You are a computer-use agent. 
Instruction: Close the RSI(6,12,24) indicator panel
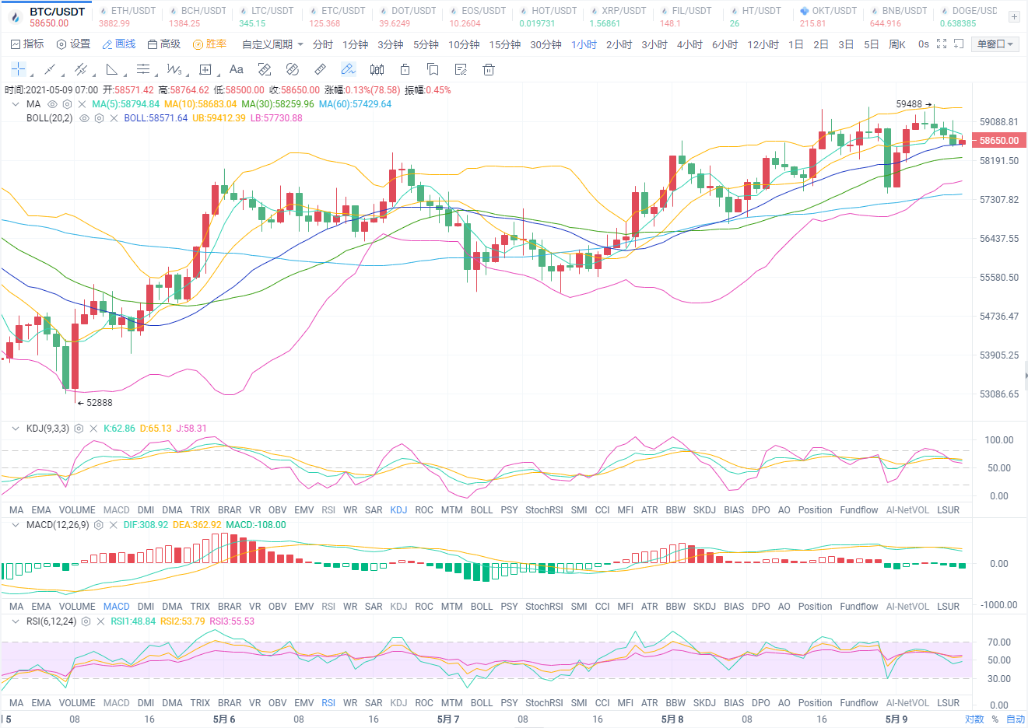(x=100, y=621)
